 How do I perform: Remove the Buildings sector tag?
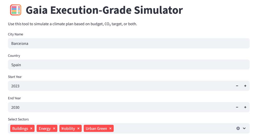click(31, 129)
